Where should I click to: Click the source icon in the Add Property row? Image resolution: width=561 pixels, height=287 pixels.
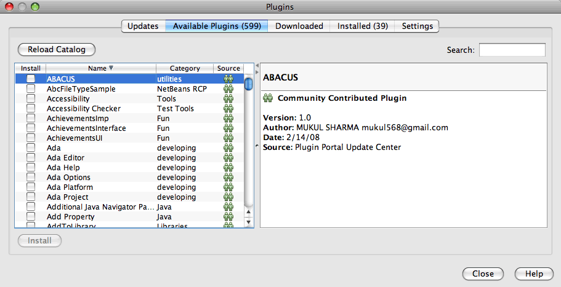[228, 217]
